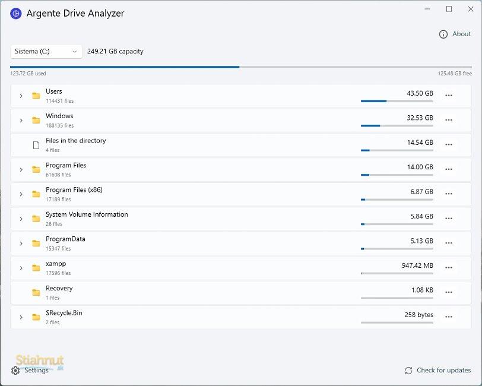Viewport: 482px width, 386px height.
Task: Open Settings via the gear icon
Action: click(x=15, y=371)
